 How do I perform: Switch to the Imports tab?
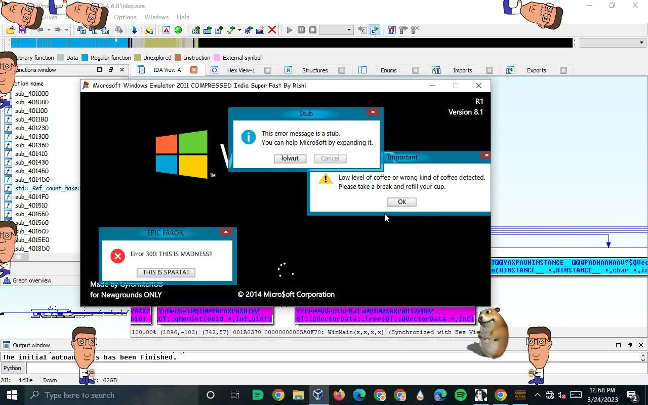(462, 70)
